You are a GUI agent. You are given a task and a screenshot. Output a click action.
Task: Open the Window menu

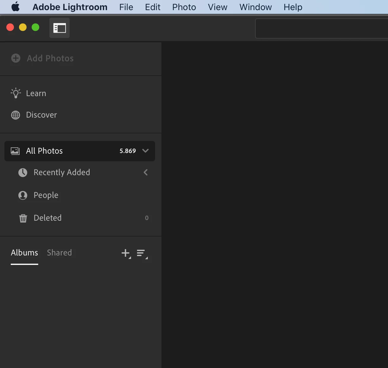[x=256, y=7]
